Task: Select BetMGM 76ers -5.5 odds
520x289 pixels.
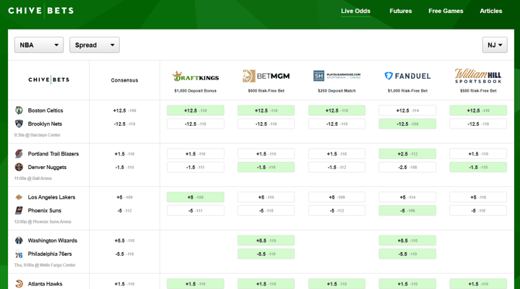Action: (x=266, y=254)
